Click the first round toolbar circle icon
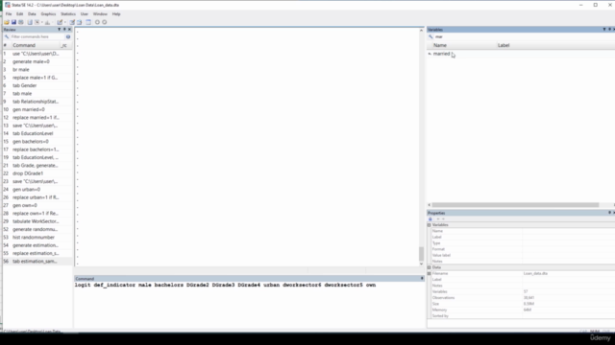This screenshot has height=345, width=615. 97,22
